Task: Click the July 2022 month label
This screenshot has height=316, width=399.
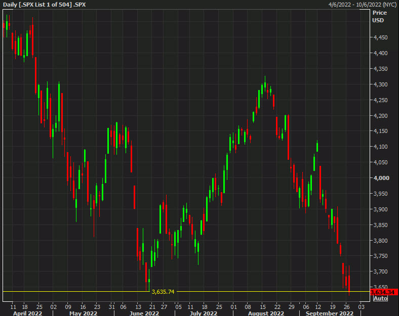Action: pyautogui.click(x=204, y=313)
